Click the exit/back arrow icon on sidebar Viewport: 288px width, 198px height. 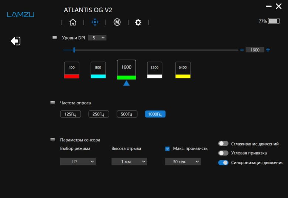coord(16,41)
